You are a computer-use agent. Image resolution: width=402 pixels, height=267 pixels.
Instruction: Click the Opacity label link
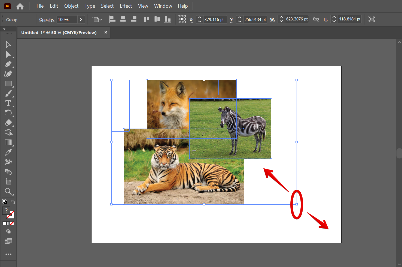pos(47,20)
